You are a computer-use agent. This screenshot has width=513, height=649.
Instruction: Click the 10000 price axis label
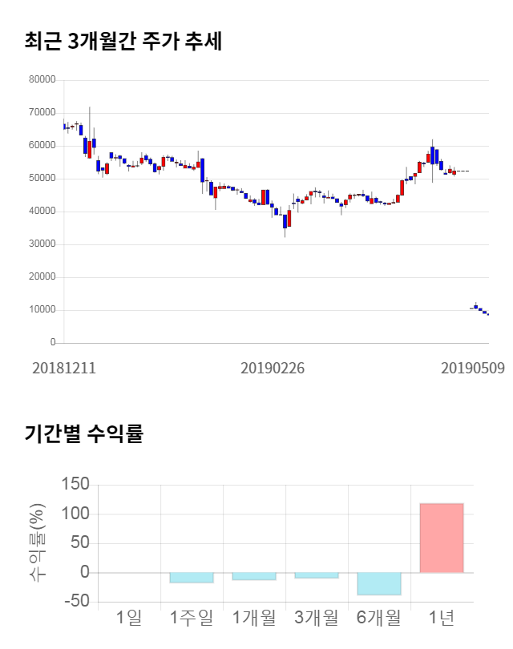pyautogui.click(x=42, y=309)
